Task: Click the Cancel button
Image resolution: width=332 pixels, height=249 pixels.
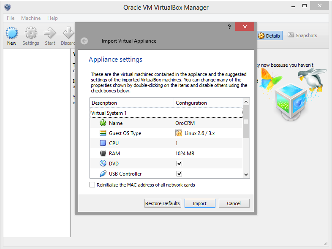Action: pos(234,203)
